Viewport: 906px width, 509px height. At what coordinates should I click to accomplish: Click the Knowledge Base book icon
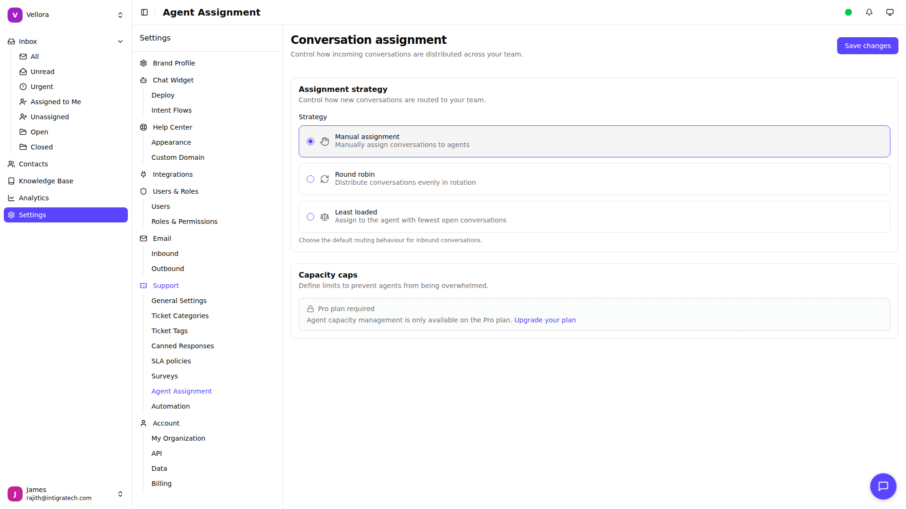coord(11,181)
